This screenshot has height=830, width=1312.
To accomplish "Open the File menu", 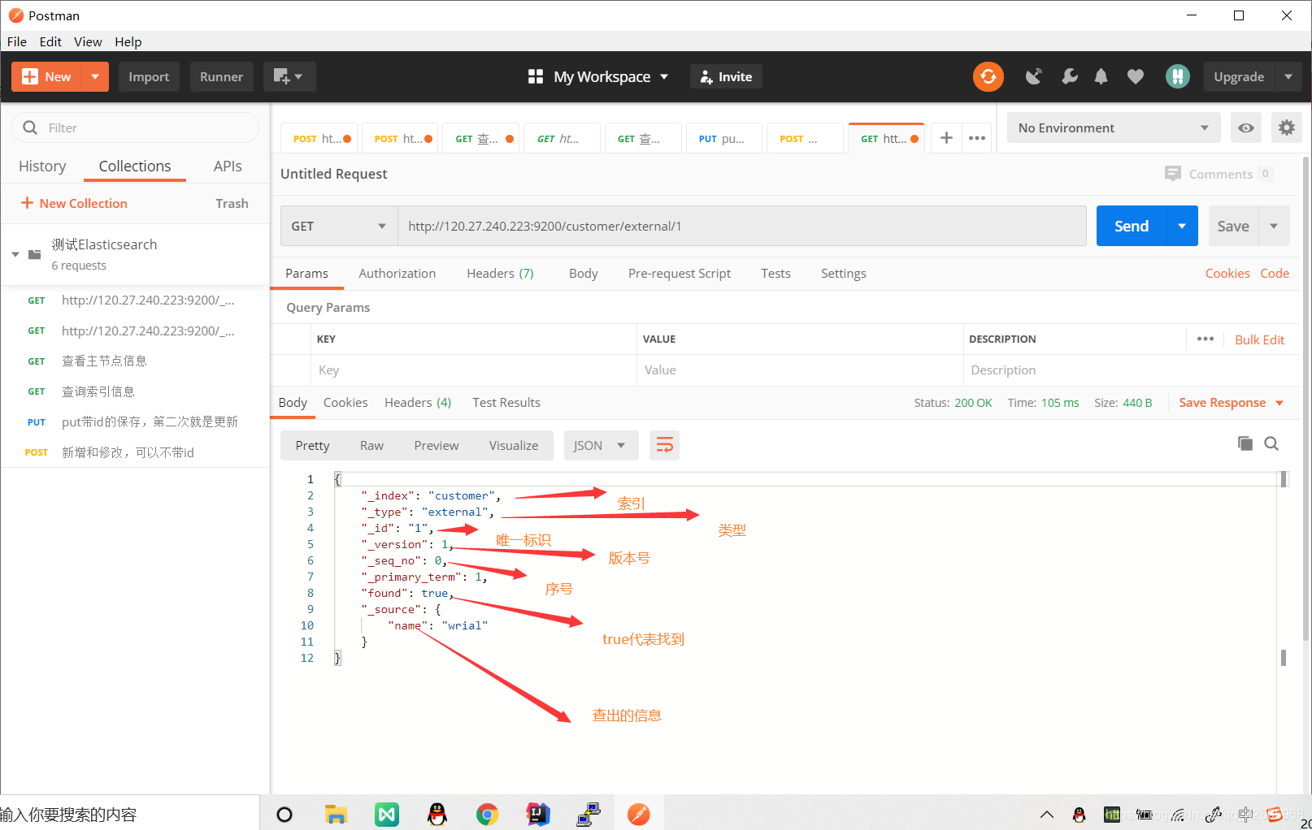I will [17, 41].
